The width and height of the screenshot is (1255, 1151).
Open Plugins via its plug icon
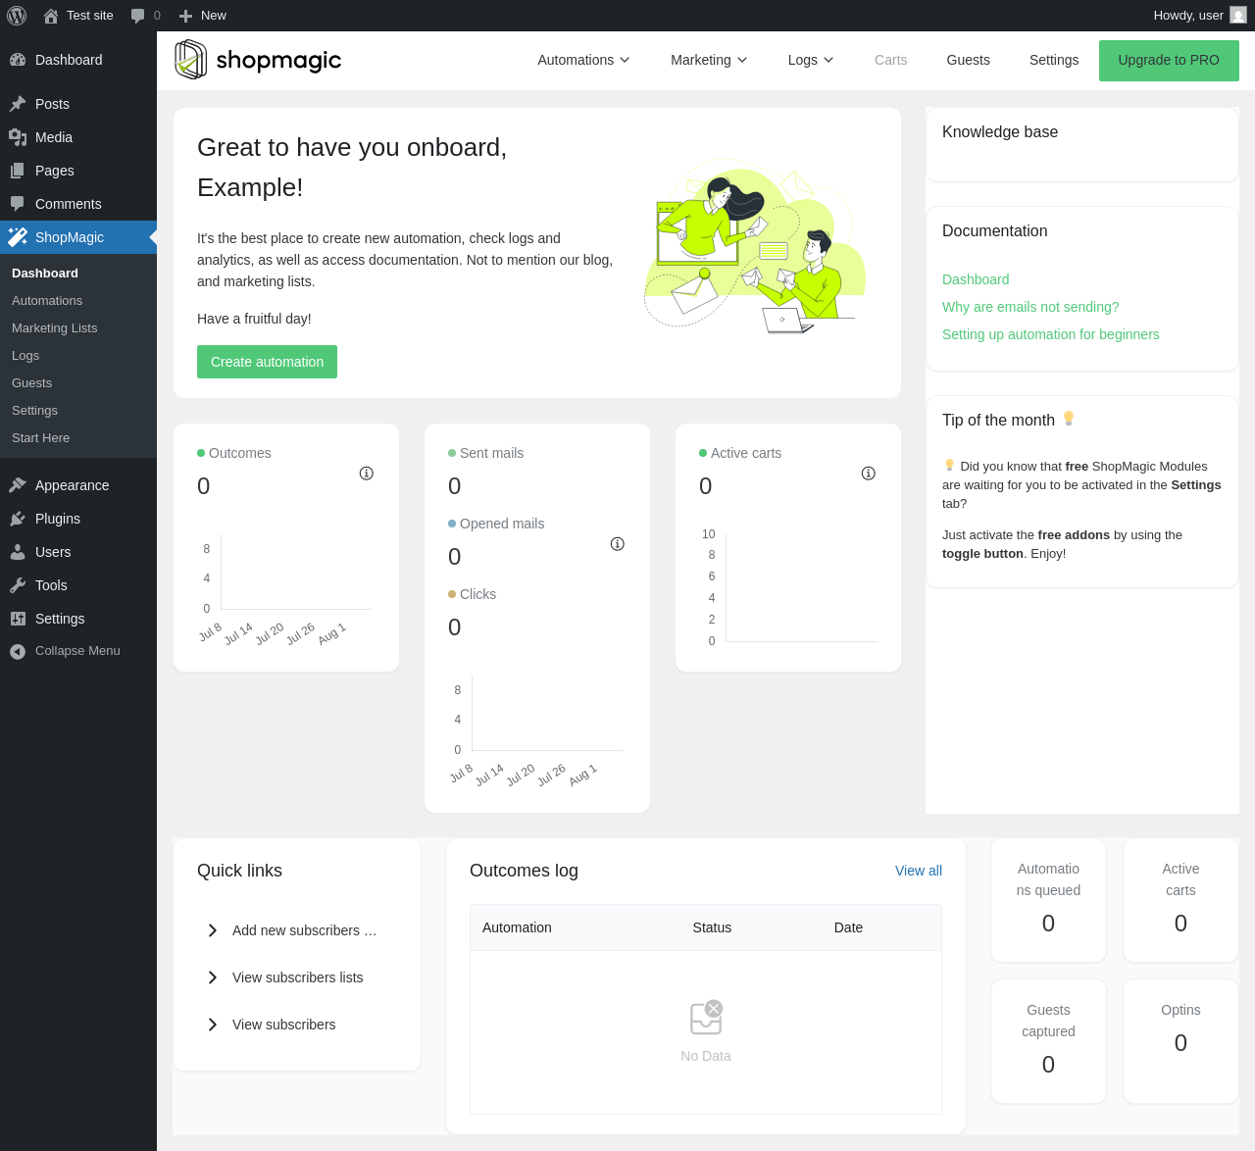pyautogui.click(x=18, y=519)
